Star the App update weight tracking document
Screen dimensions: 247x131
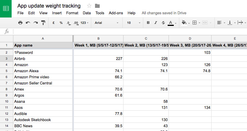tap(89, 6)
